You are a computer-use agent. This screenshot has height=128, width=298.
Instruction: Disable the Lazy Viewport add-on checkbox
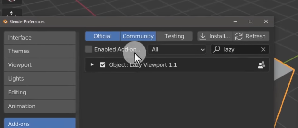pos(103,65)
